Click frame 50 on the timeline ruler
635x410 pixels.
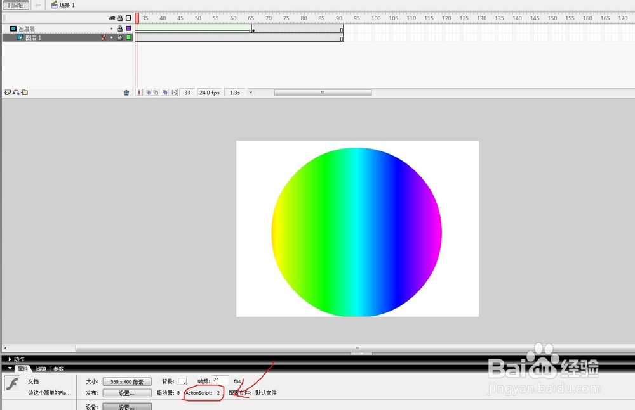tap(198, 18)
